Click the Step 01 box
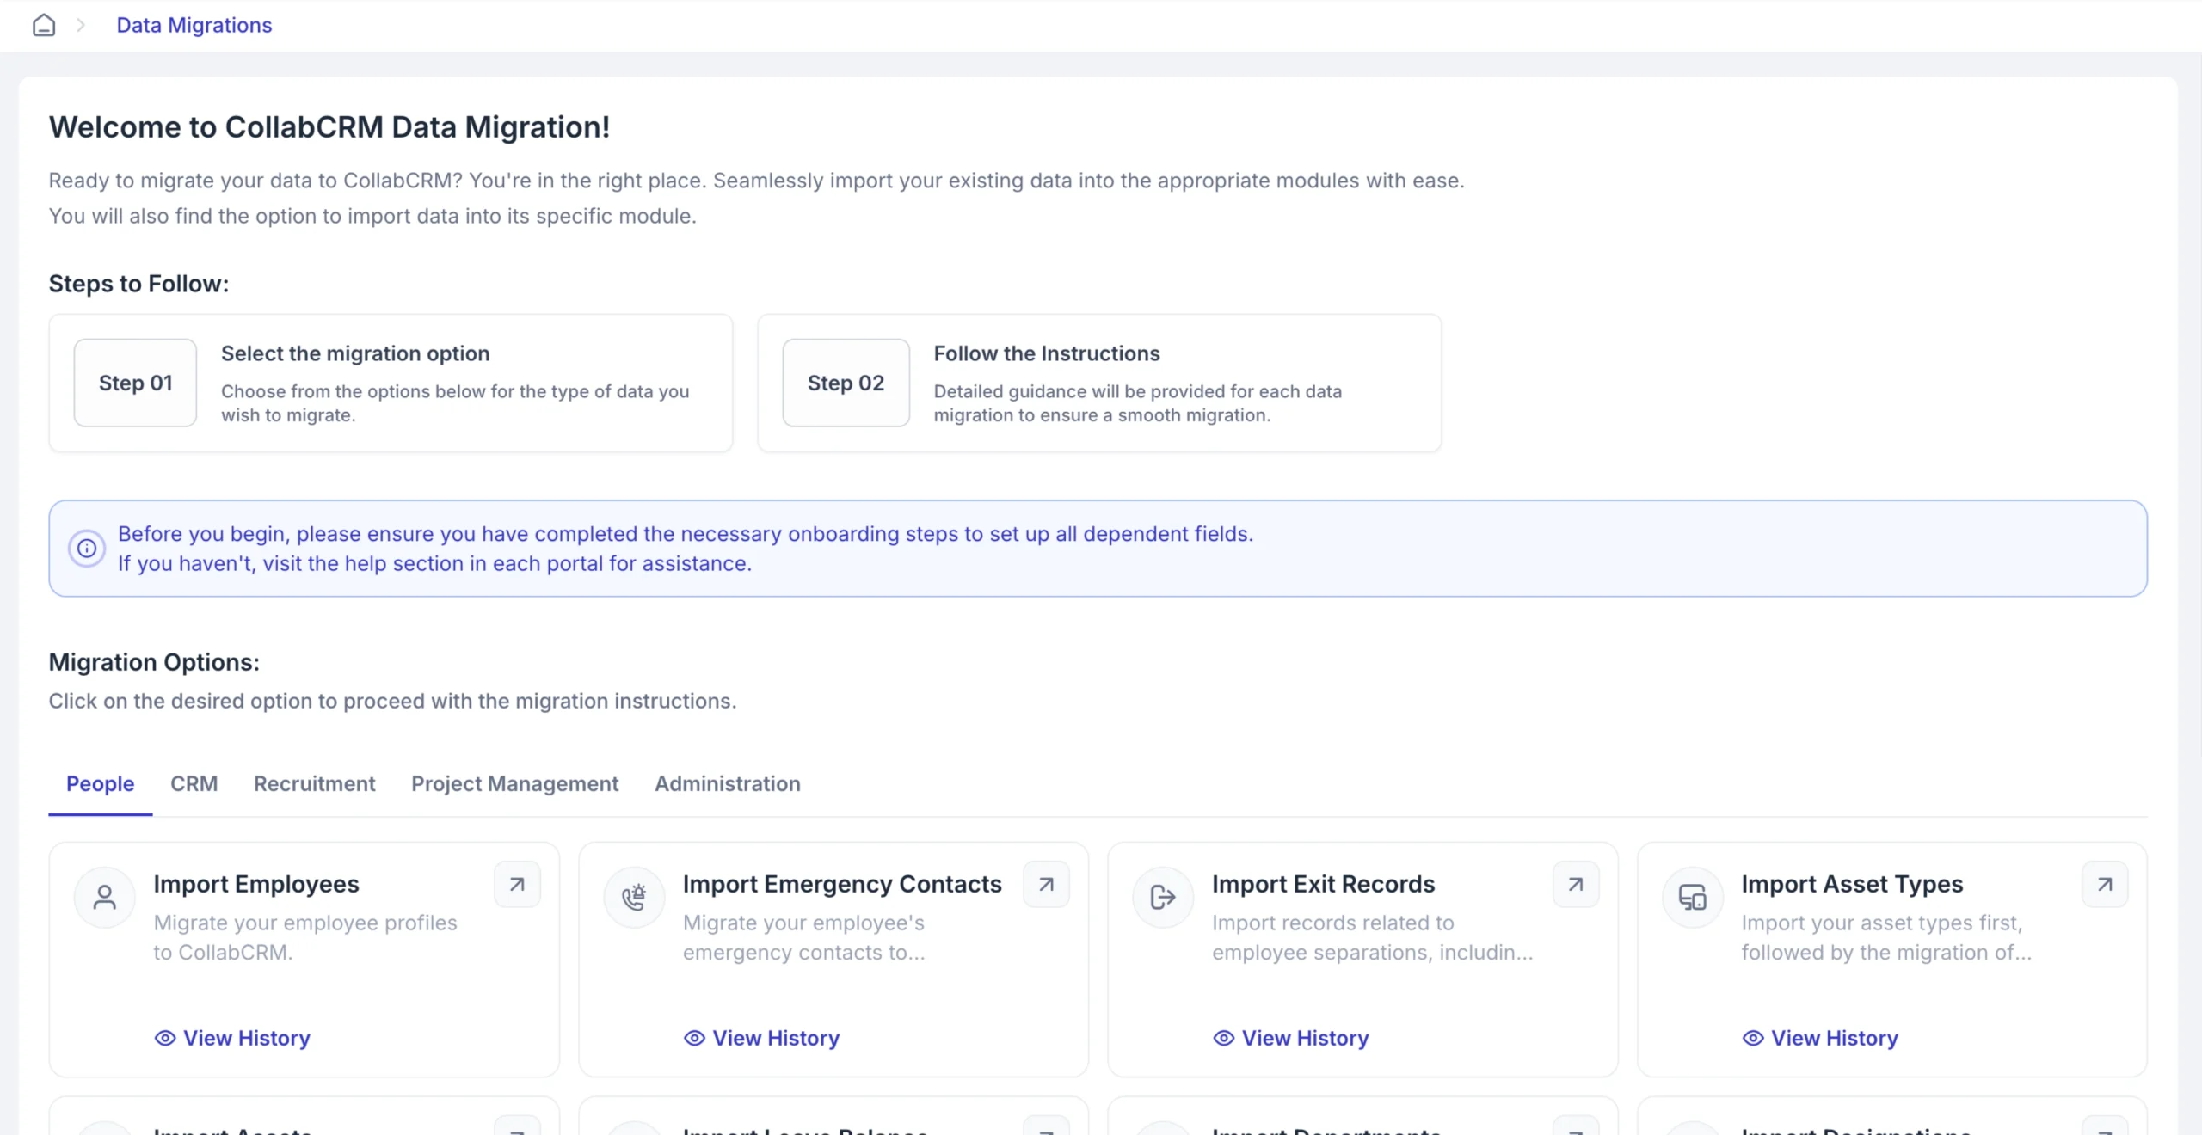Image resolution: width=2202 pixels, height=1135 pixels. [135, 383]
